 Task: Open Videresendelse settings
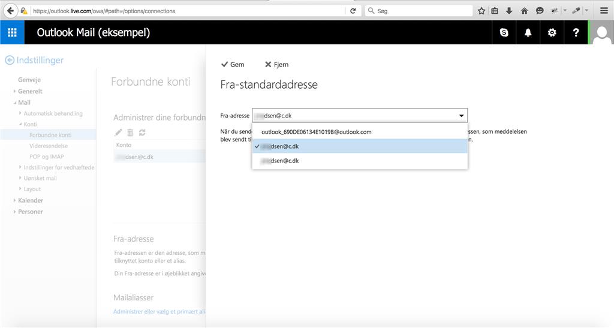point(49,146)
